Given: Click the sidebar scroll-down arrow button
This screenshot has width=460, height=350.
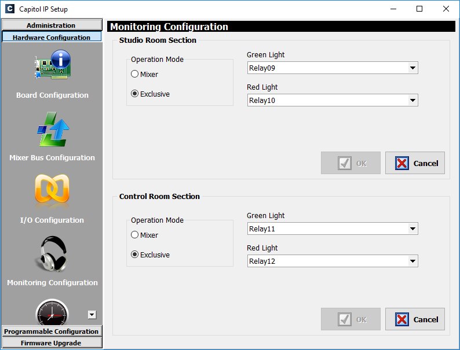Looking at the screenshot, I should coord(92,315).
